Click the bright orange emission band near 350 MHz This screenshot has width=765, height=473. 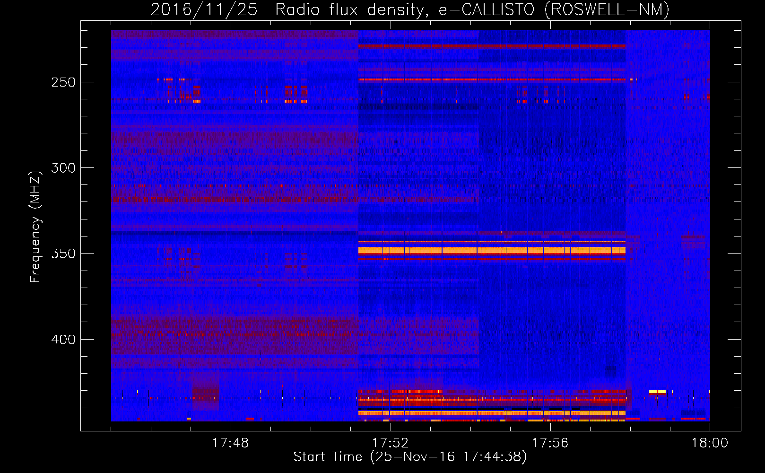492,250
